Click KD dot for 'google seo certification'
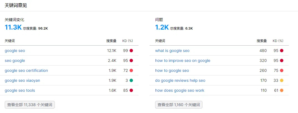 pyautogui.click(x=131, y=70)
